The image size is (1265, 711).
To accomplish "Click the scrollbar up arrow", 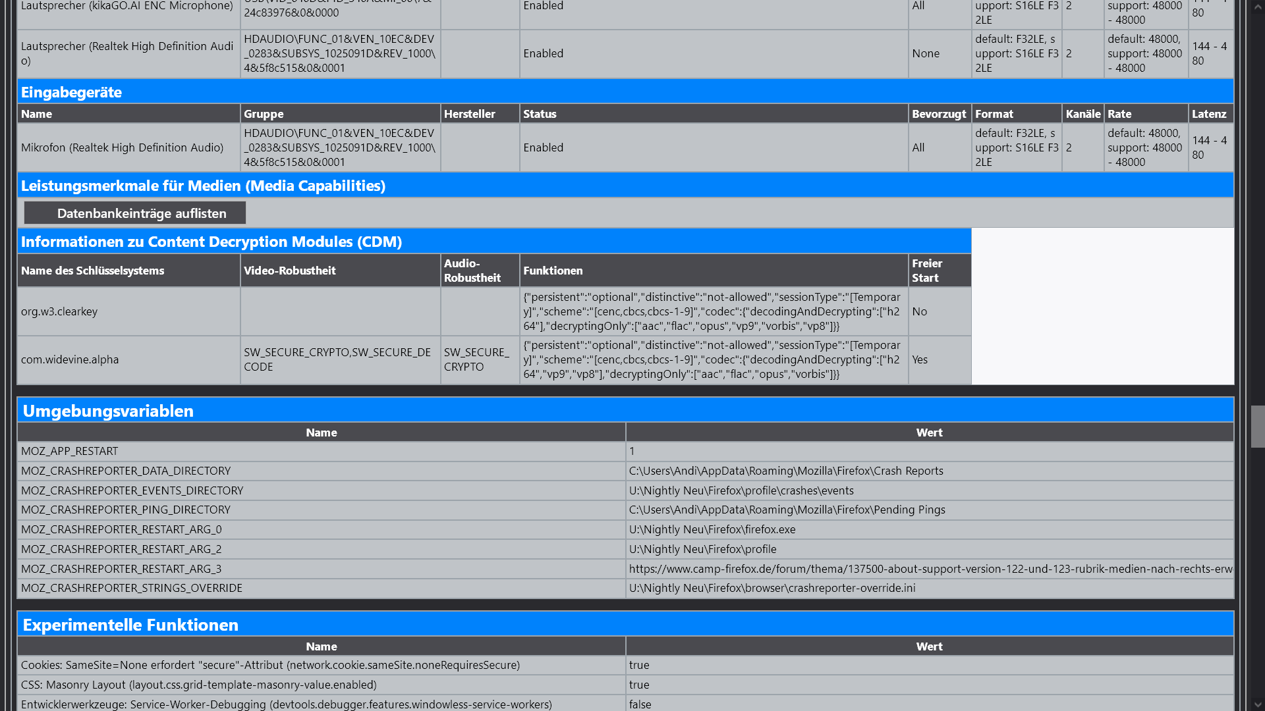I will tap(1258, 6).
